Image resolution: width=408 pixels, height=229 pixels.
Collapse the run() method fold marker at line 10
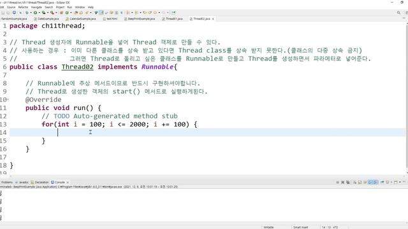pyautogui.click(x=8, y=99)
